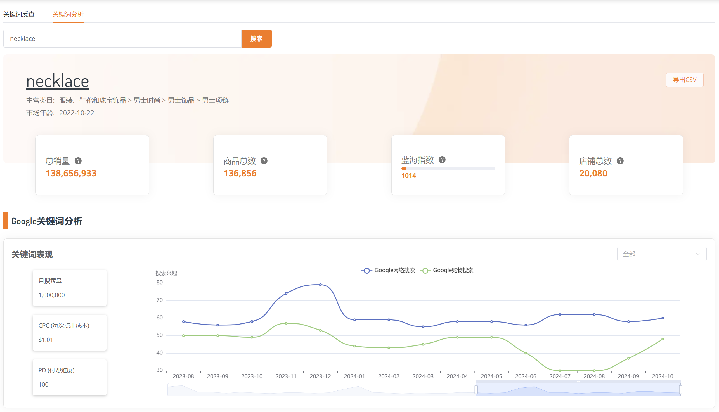
Task: Click the 搜索兴趣 y-axis title
Action: pyautogui.click(x=166, y=273)
